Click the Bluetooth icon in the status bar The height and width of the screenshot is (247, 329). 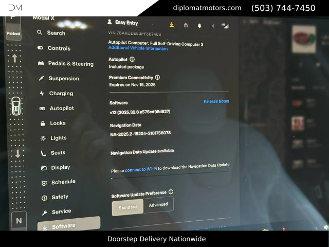[x=213, y=26]
